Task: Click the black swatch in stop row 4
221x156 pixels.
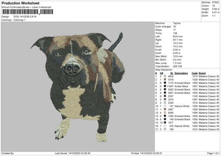Action: point(165,86)
